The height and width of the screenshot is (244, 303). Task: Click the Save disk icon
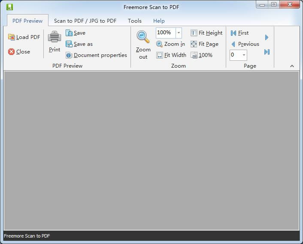[69, 33]
